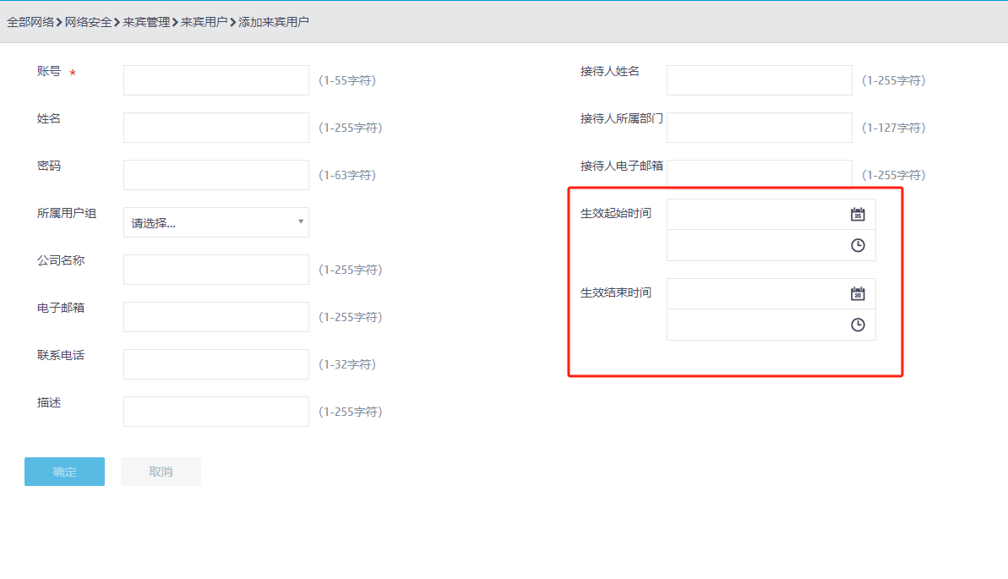
Task: Click the (1-32字符) hint text
Action: coord(347,364)
